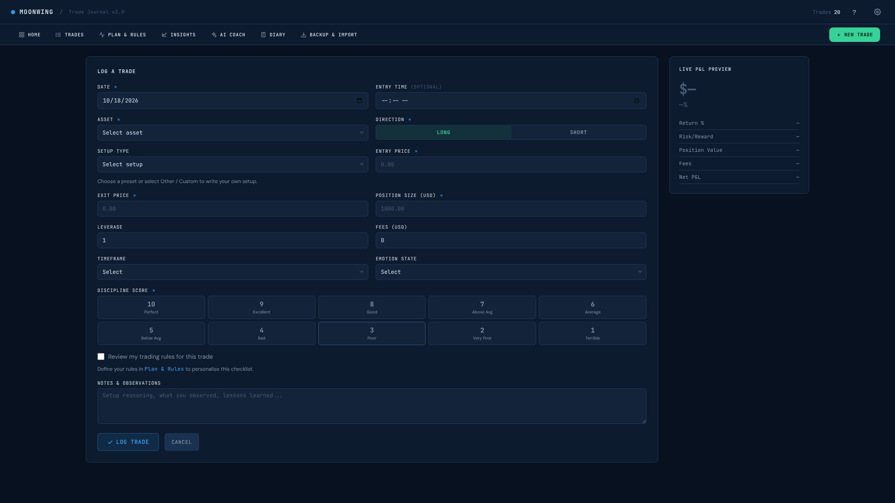Select discipline score 6 Average

pyautogui.click(x=592, y=307)
